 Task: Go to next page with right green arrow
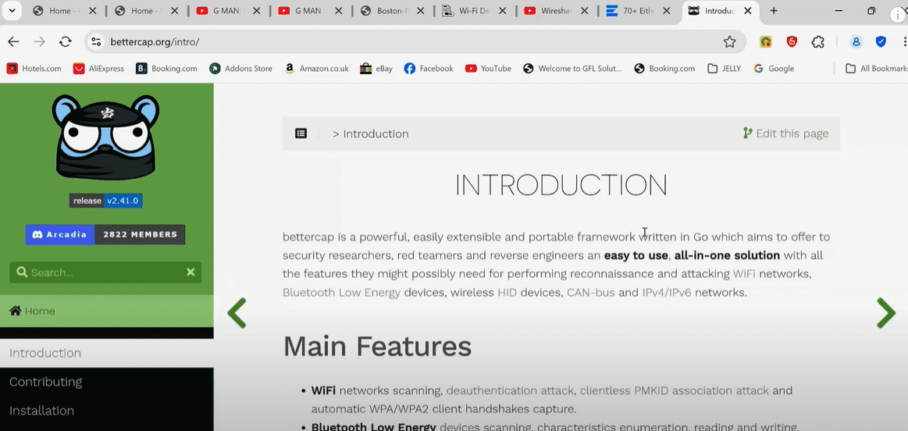pos(885,312)
